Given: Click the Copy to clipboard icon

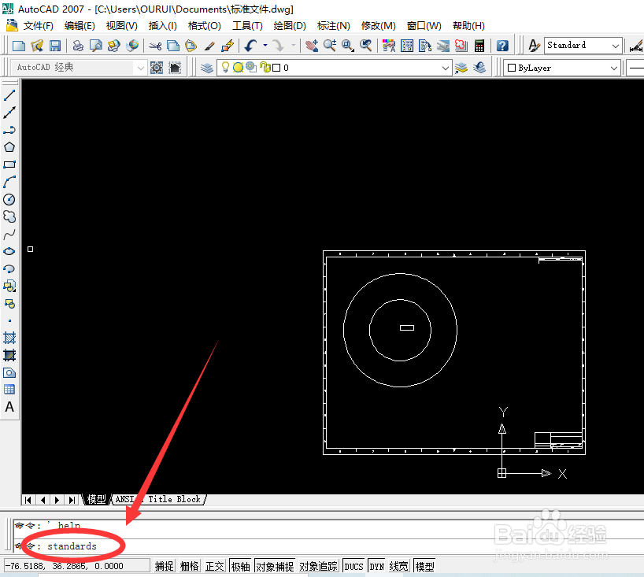Looking at the screenshot, I should [173, 46].
